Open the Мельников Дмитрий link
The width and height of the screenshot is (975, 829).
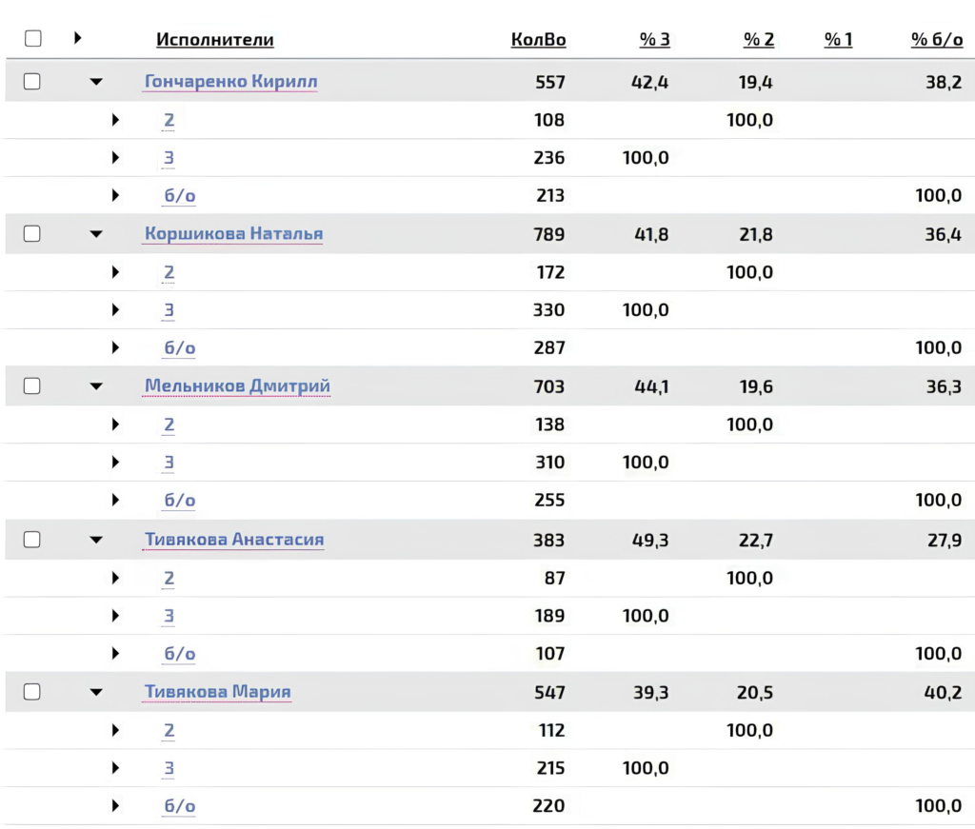coord(237,386)
